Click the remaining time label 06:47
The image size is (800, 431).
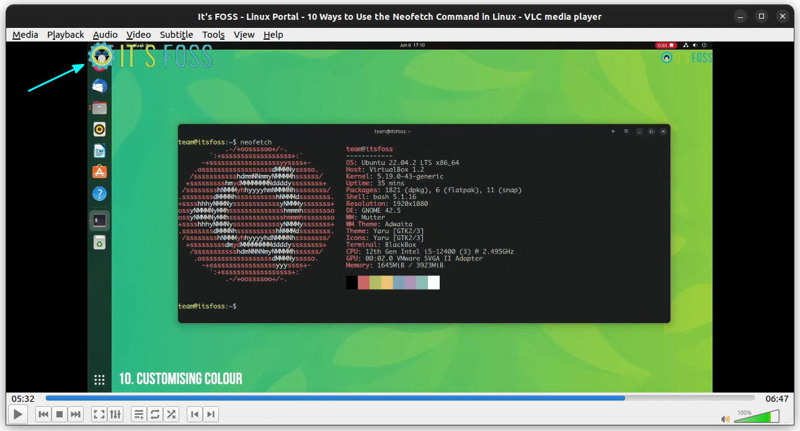[x=776, y=399]
